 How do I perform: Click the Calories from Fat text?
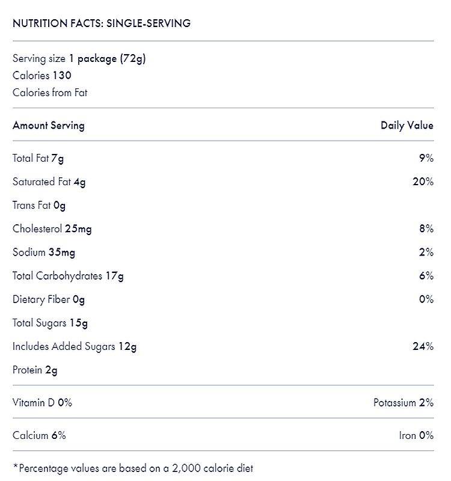(x=50, y=93)
